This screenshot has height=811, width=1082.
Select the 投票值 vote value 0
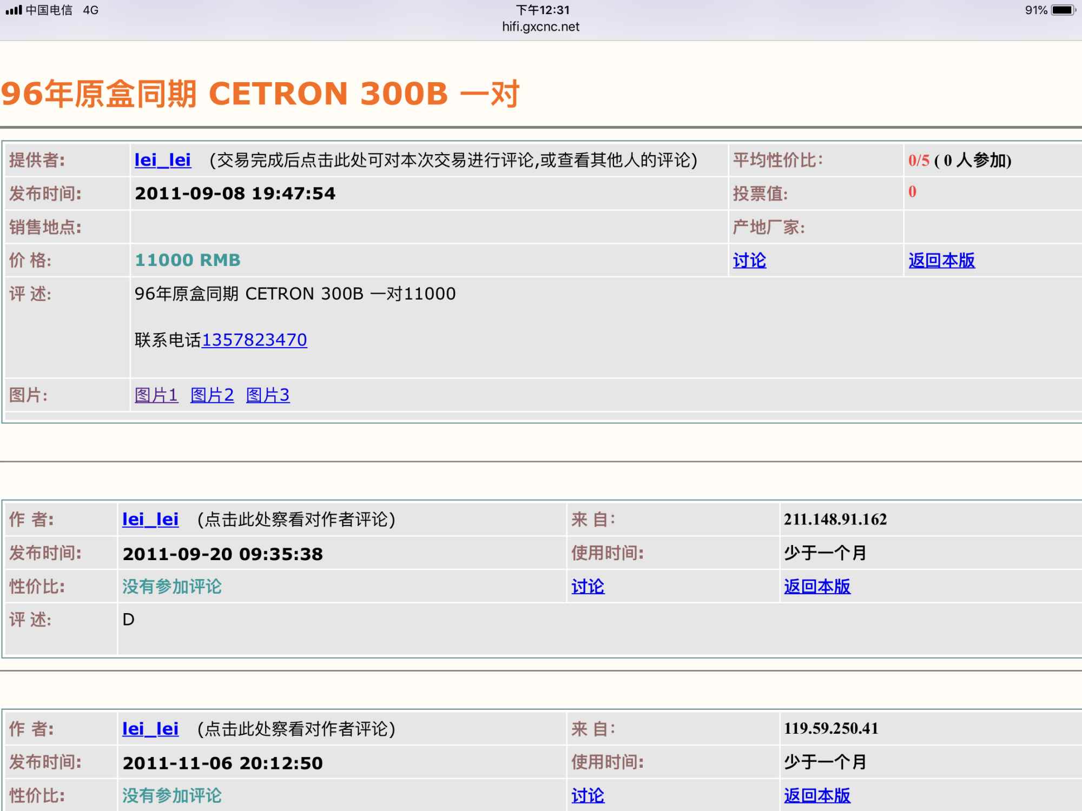[x=912, y=192]
